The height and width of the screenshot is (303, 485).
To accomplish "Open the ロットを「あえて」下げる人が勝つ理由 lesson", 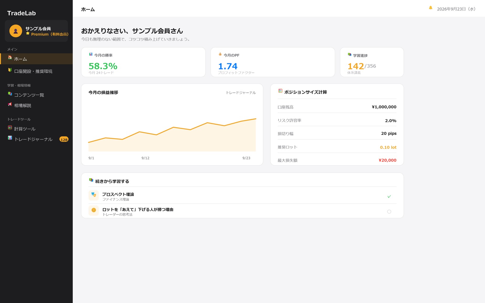I will [138, 209].
